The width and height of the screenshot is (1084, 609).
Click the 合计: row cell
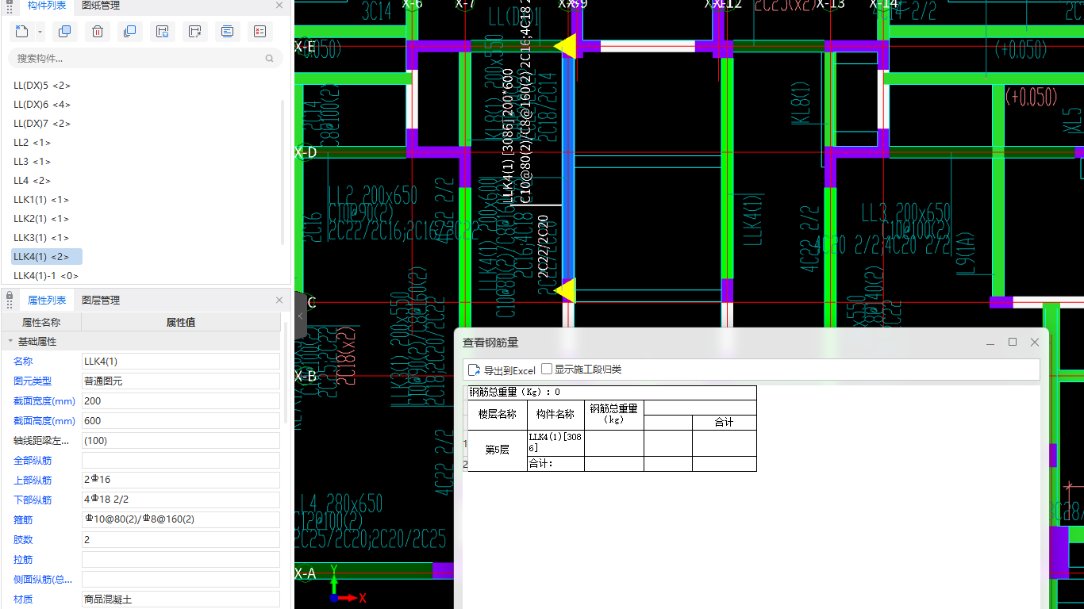555,464
